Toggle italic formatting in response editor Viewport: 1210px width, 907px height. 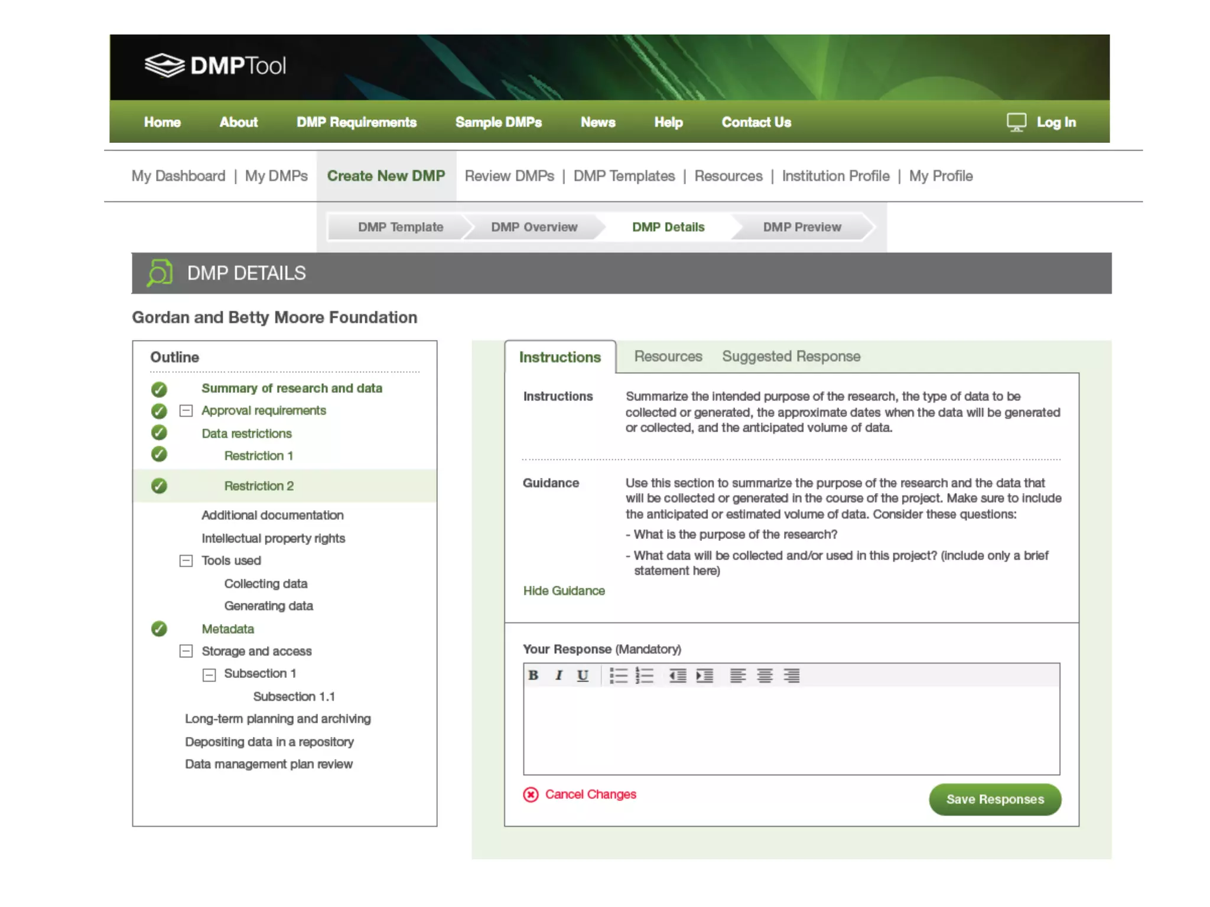[x=558, y=675]
